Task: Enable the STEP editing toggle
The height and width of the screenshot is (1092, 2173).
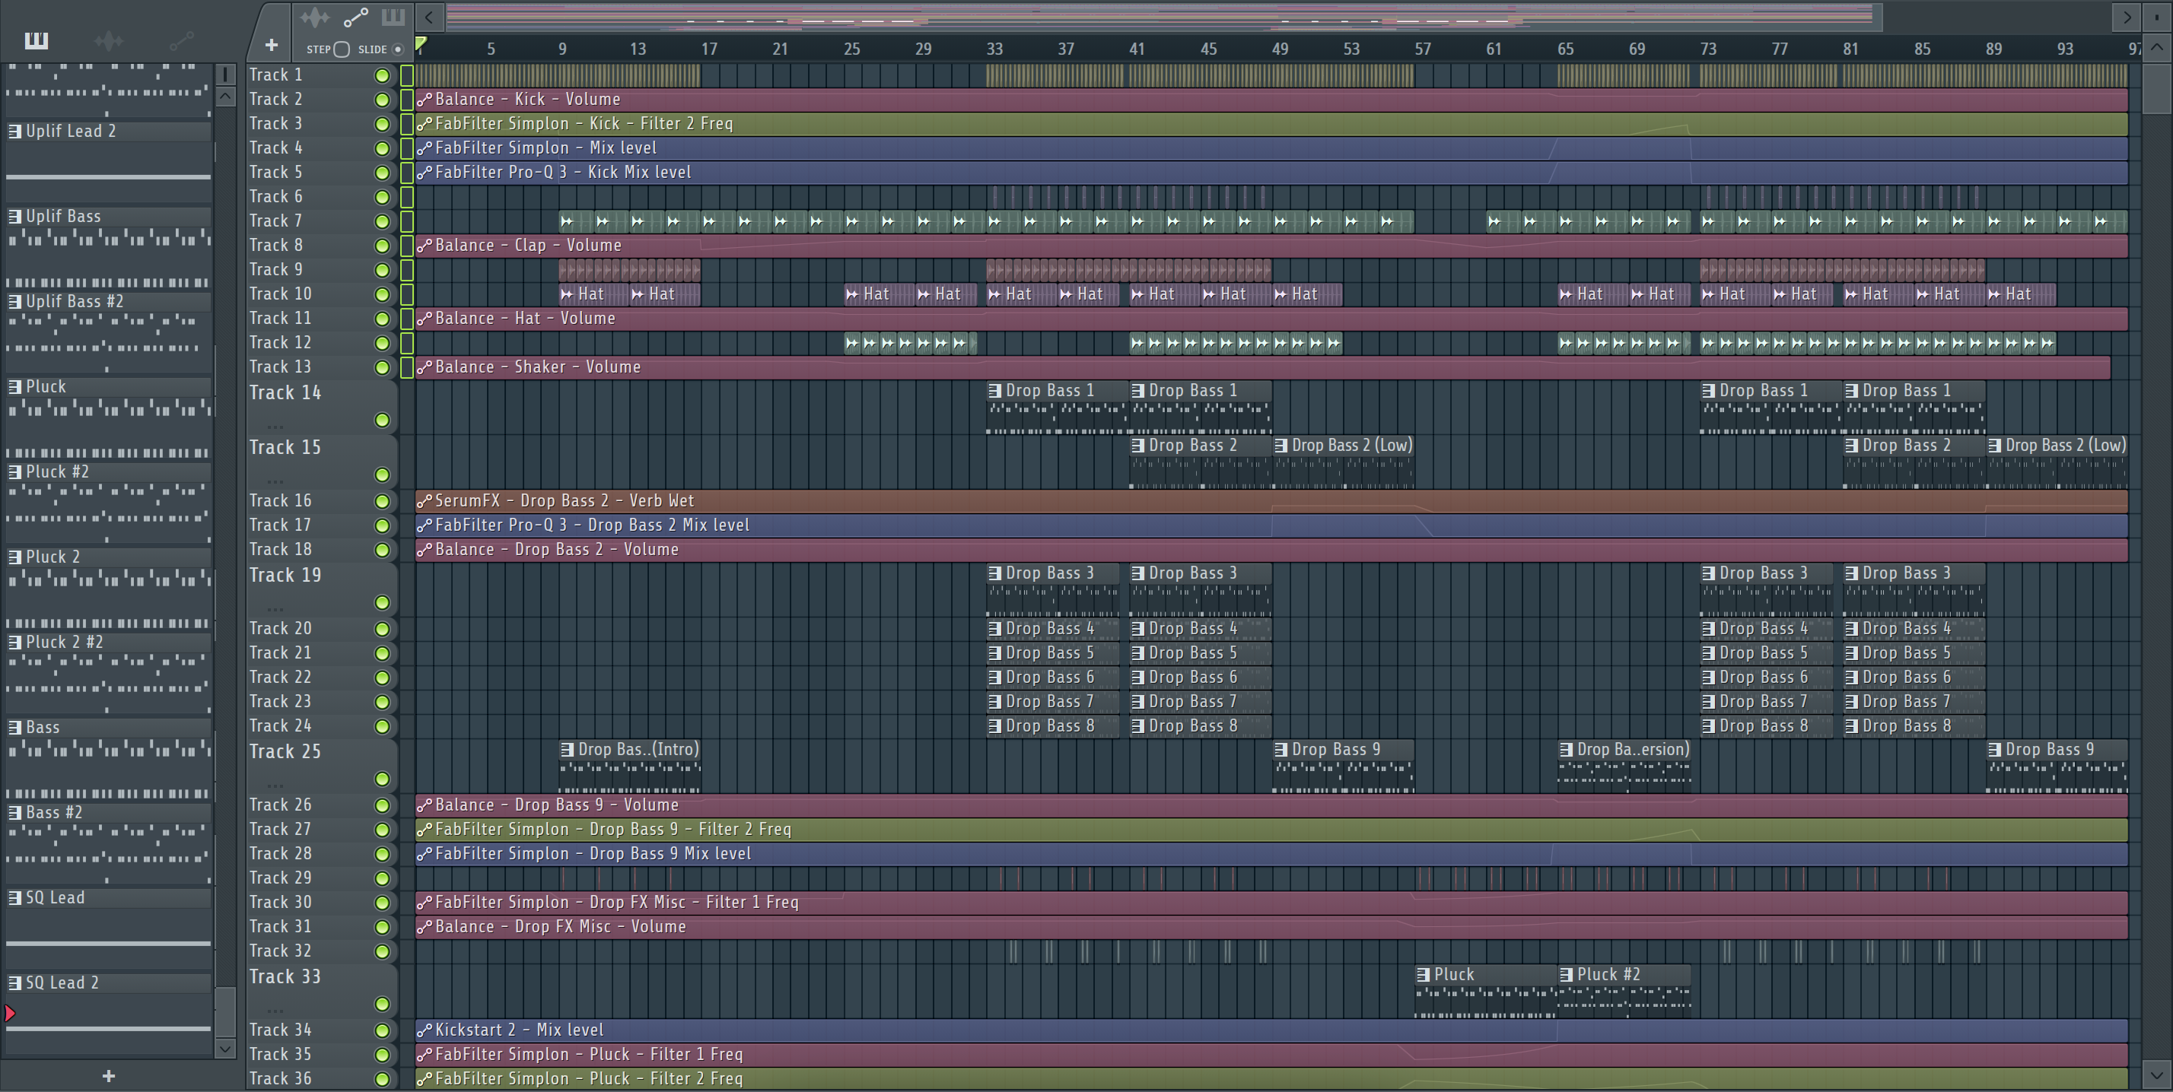Action: [x=341, y=49]
